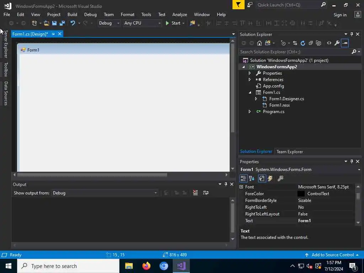Pin the Form1.cs [Design] tab
Screen dimensions: 364x273
pyautogui.click(x=53, y=34)
